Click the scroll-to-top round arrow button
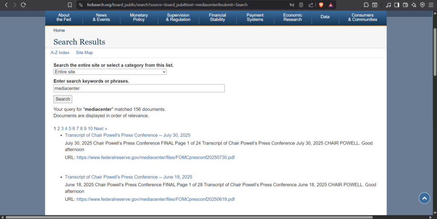The width and height of the screenshot is (437, 219). (x=424, y=198)
